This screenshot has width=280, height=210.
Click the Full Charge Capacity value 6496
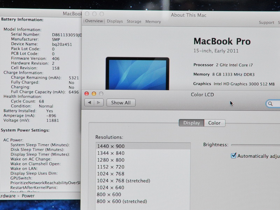[74, 92]
